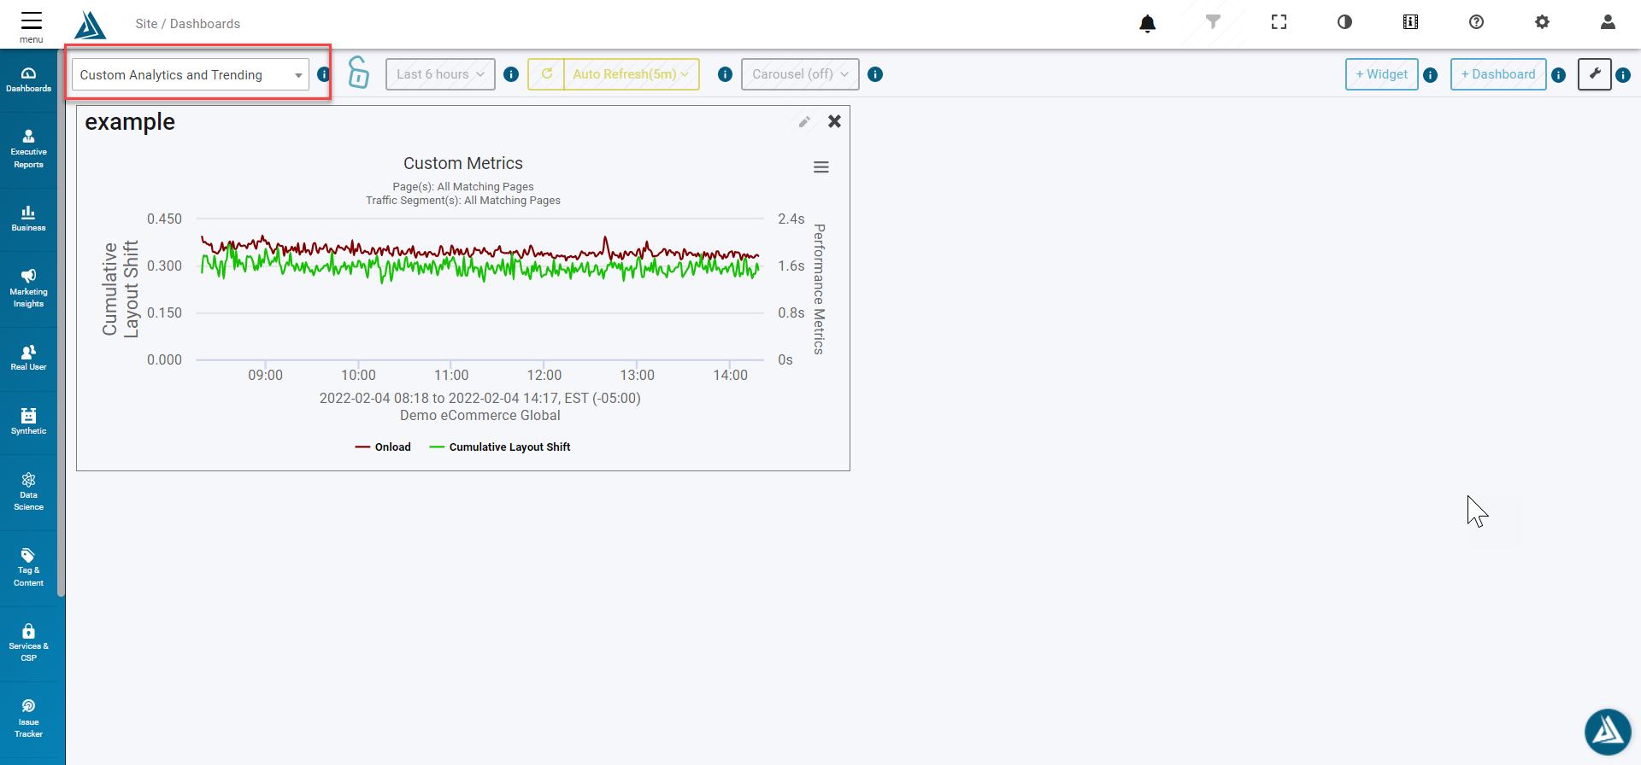Open Data Science section
1641x765 pixels.
pyautogui.click(x=28, y=492)
